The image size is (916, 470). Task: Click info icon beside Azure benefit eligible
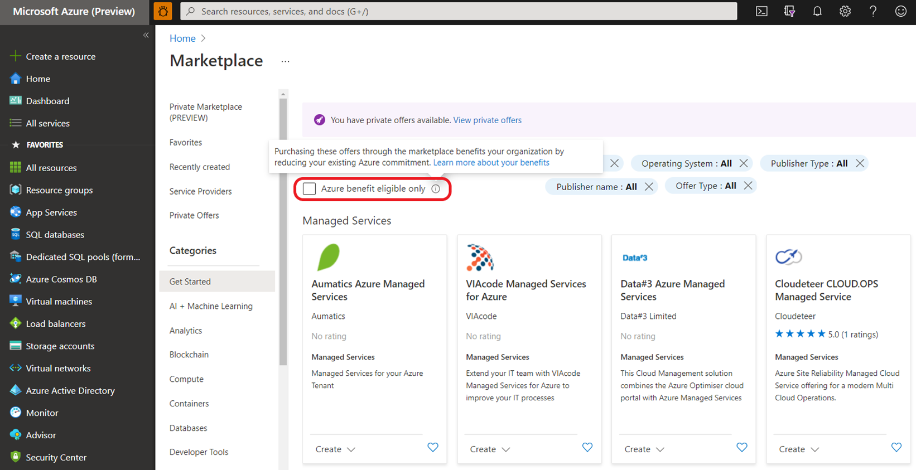point(436,189)
